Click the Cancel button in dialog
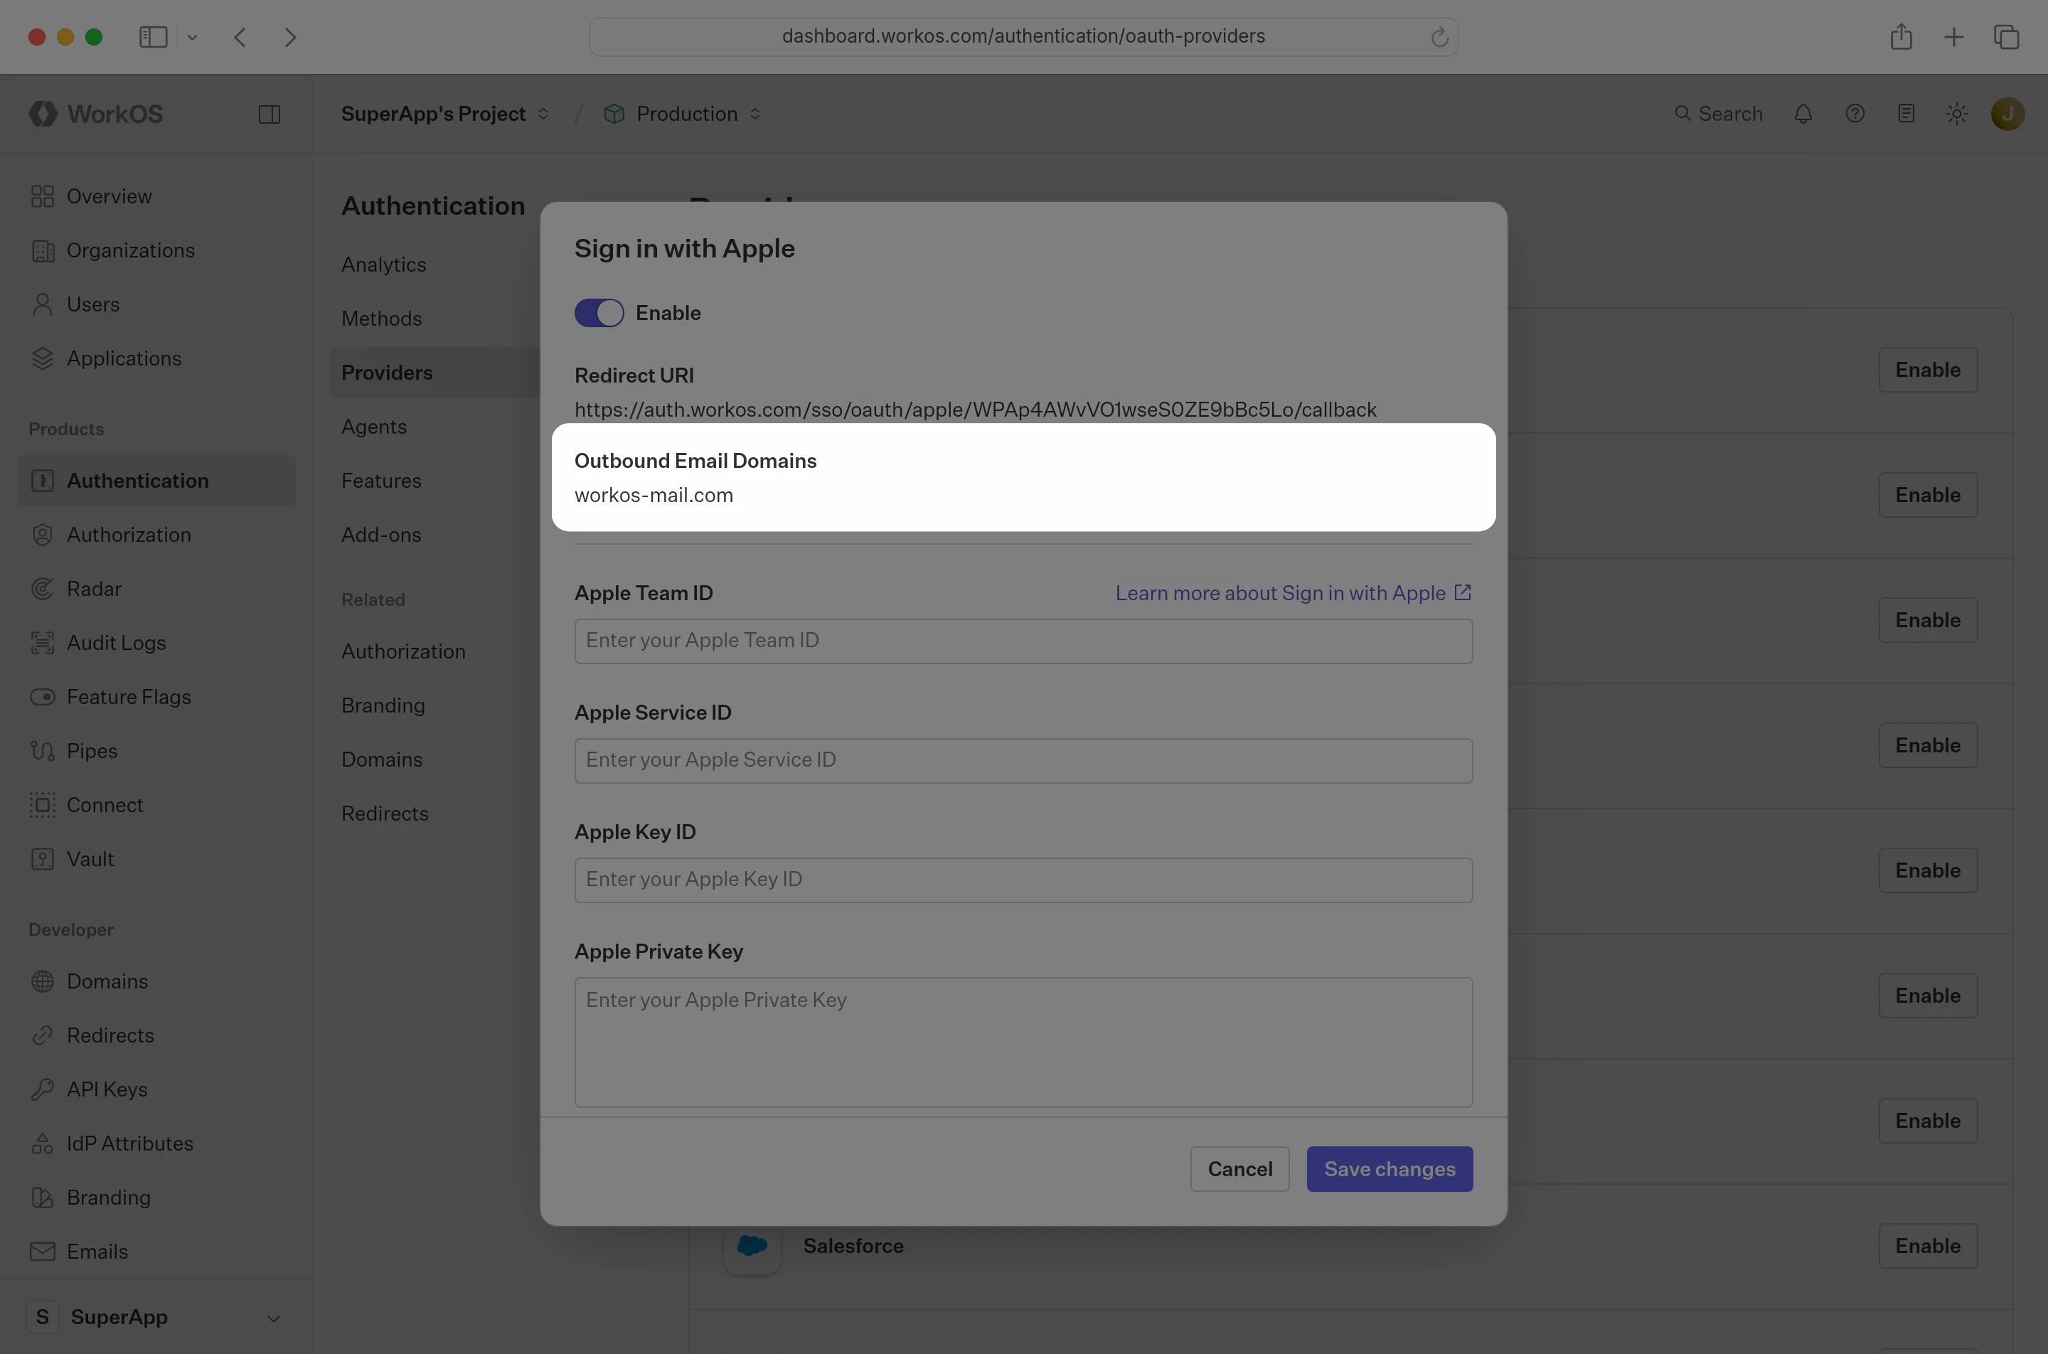Viewport: 2048px width, 1354px height. coord(1239,1168)
